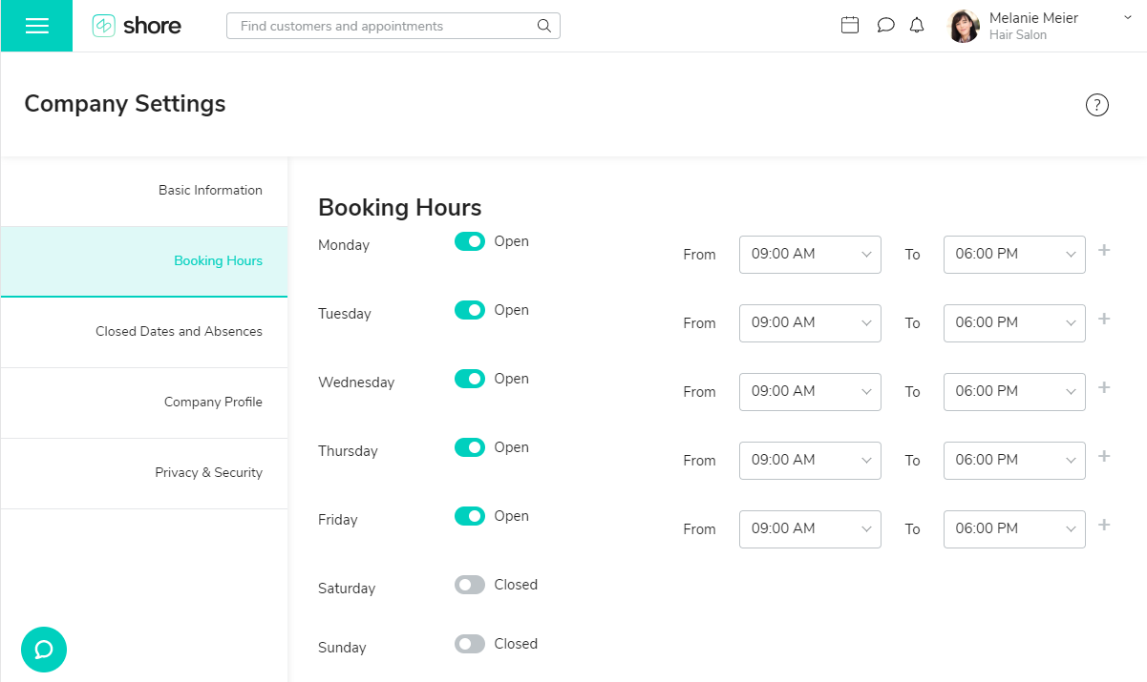The width and height of the screenshot is (1147, 682).
Task: Click the Friday day label
Action: pyautogui.click(x=338, y=520)
